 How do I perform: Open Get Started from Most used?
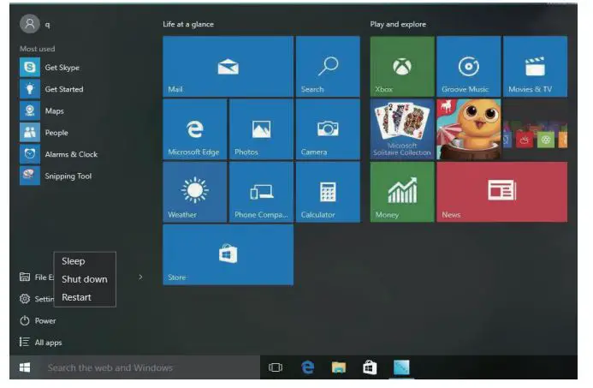pyautogui.click(x=52, y=89)
